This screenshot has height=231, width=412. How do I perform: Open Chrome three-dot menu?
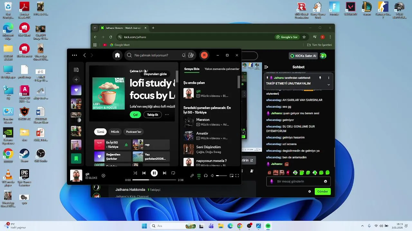coord(330,37)
